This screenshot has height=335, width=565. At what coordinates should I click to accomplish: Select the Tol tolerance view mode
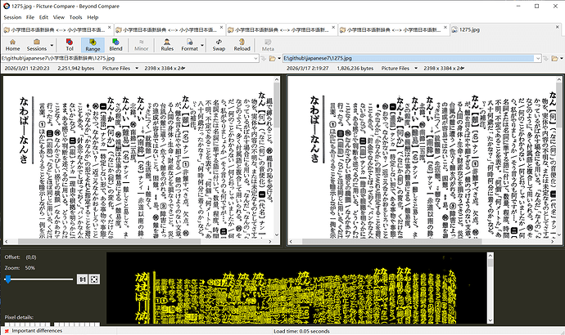70,45
